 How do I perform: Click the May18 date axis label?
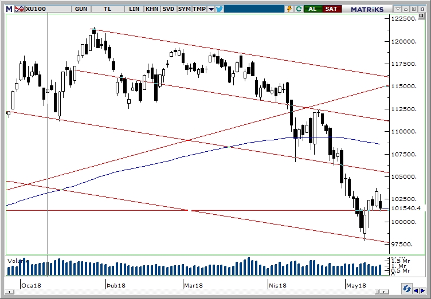[356, 285]
